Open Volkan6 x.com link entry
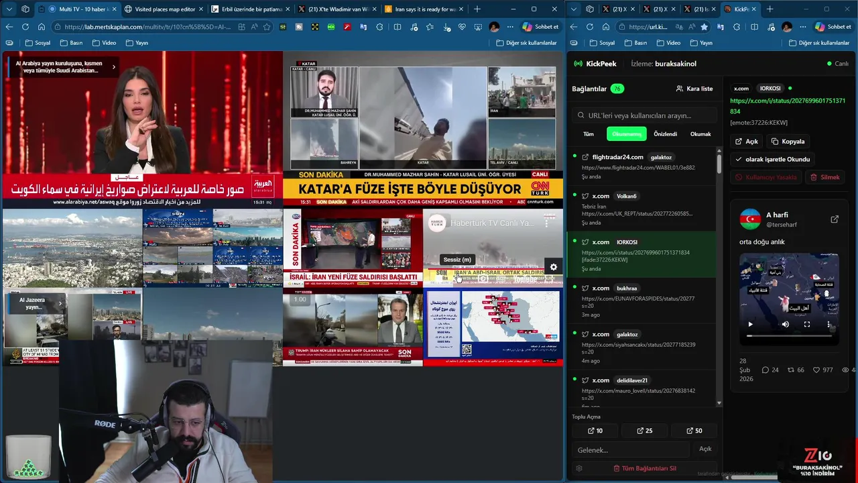The height and width of the screenshot is (483, 858). click(x=641, y=209)
